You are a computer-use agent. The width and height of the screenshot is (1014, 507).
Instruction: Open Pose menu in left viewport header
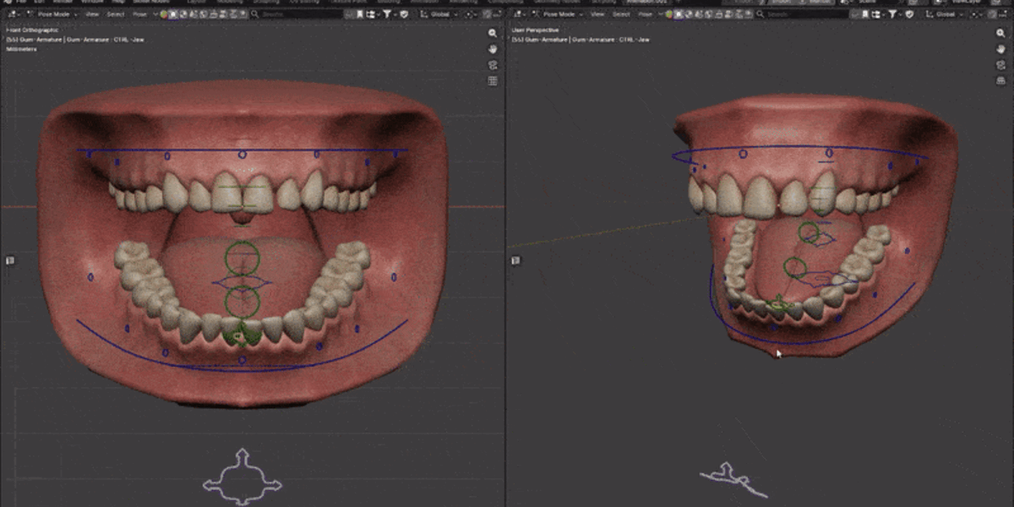(139, 14)
